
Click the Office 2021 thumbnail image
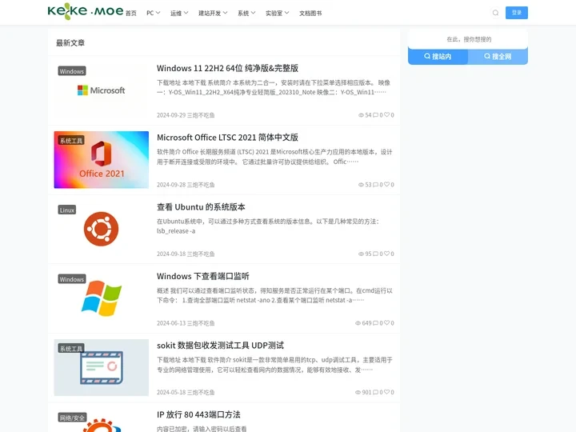102,160
